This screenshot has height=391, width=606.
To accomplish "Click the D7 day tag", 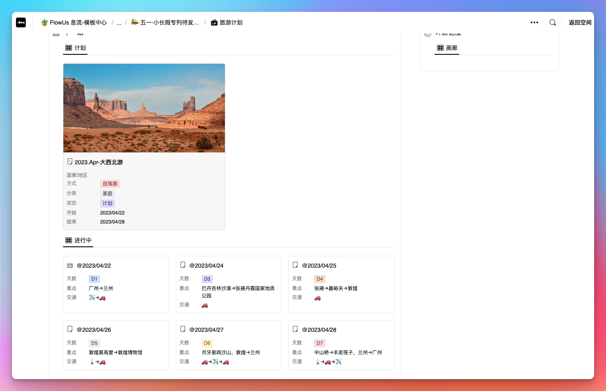I will (x=320, y=343).
